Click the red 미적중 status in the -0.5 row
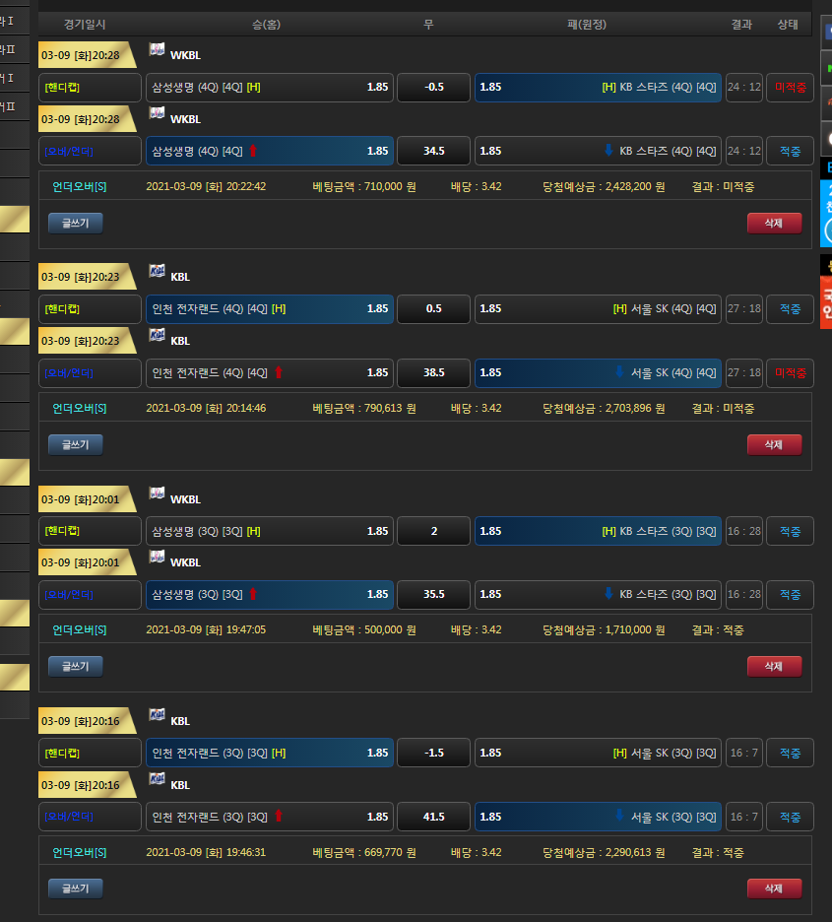The image size is (832, 922). click(790, 87)
